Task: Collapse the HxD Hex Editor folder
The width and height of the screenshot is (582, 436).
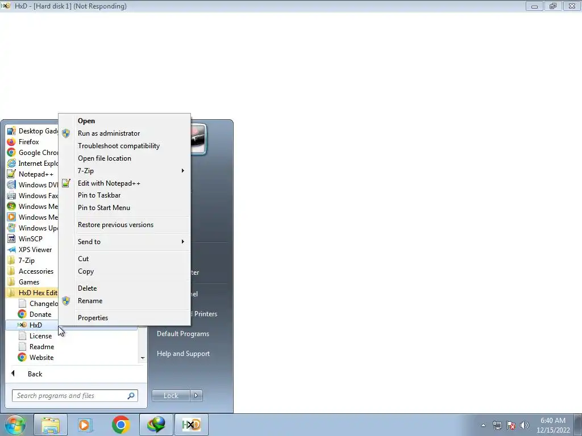Action: (32, 292)
